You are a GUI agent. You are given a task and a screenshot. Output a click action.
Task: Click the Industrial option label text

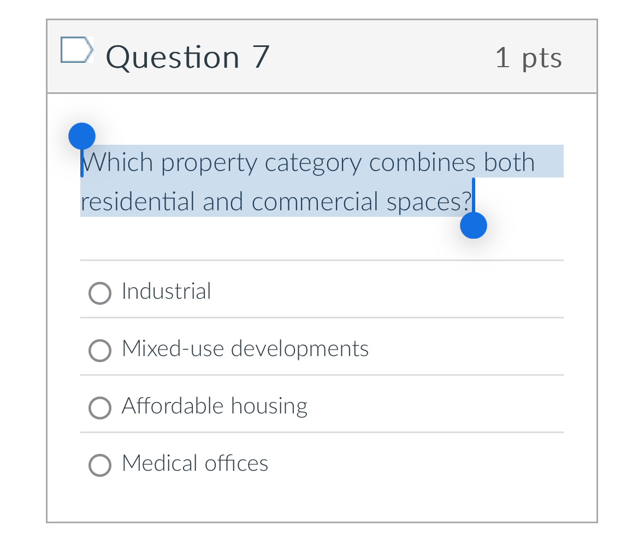[x=166, y=291]
